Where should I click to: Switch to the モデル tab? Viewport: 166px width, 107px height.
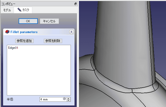click(x=7, y=10)
